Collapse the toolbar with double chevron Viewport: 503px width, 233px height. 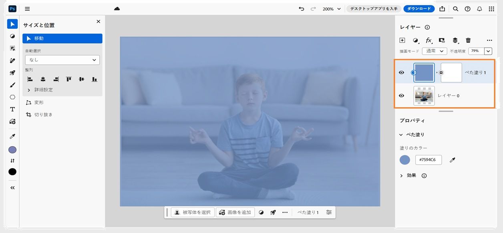[12, 187]
